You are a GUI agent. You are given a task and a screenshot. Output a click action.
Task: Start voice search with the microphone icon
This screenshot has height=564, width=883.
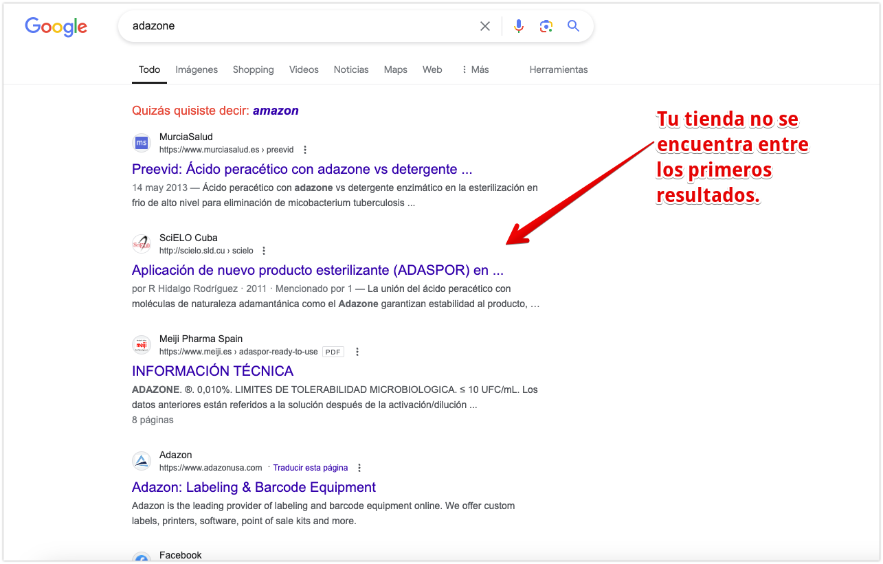[519, 26]
